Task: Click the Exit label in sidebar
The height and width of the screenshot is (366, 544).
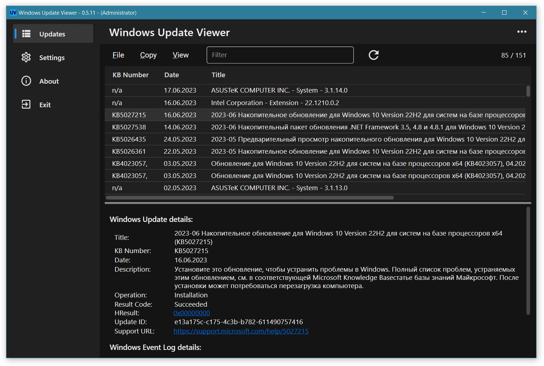Action: pyautogui.click(x=45, y=105)
